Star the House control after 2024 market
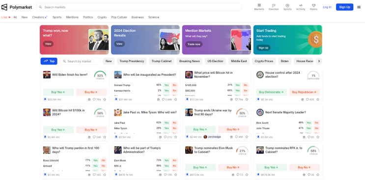The height and width of the screenshot is (180, 365). 318,99
